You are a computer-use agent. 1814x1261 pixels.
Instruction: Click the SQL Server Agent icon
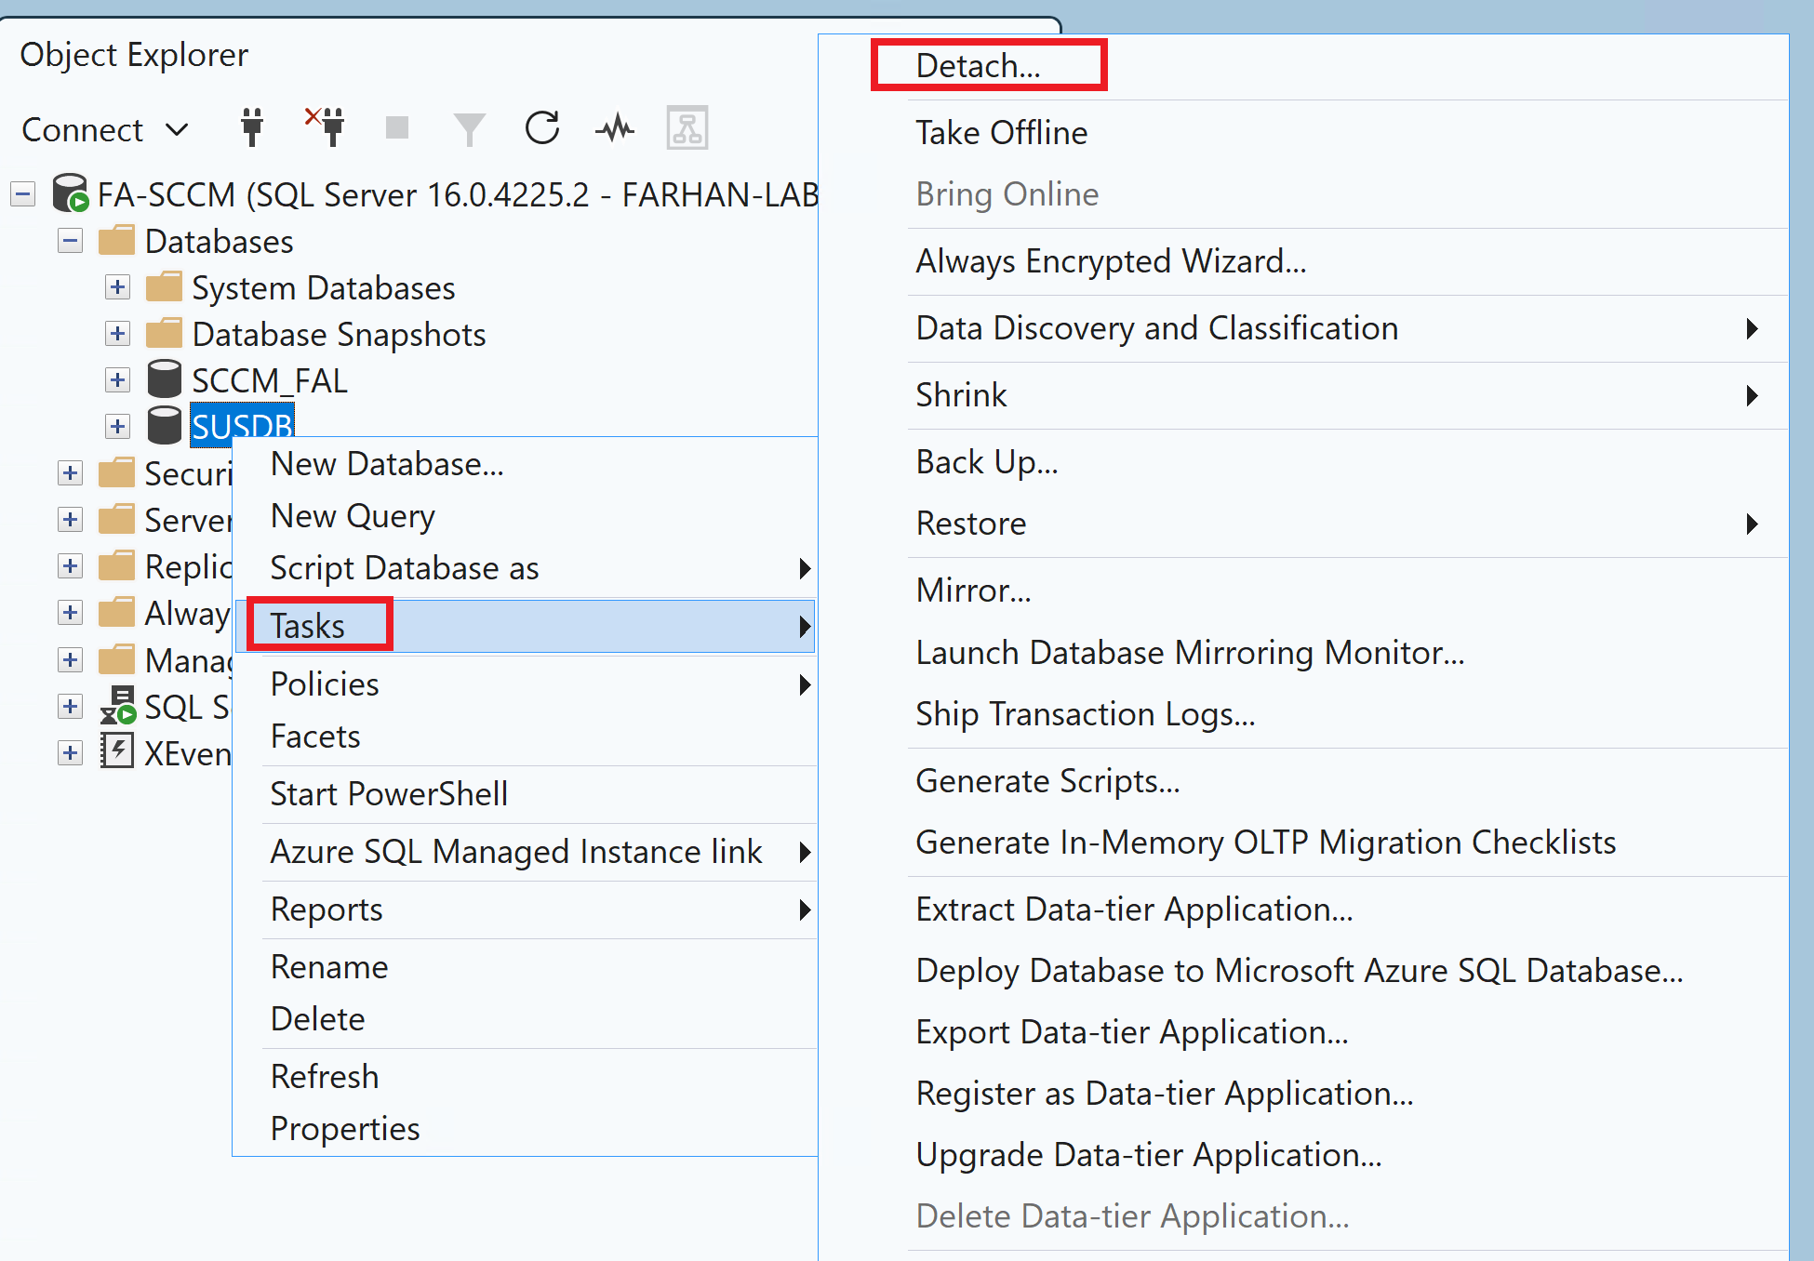(118, 706)
